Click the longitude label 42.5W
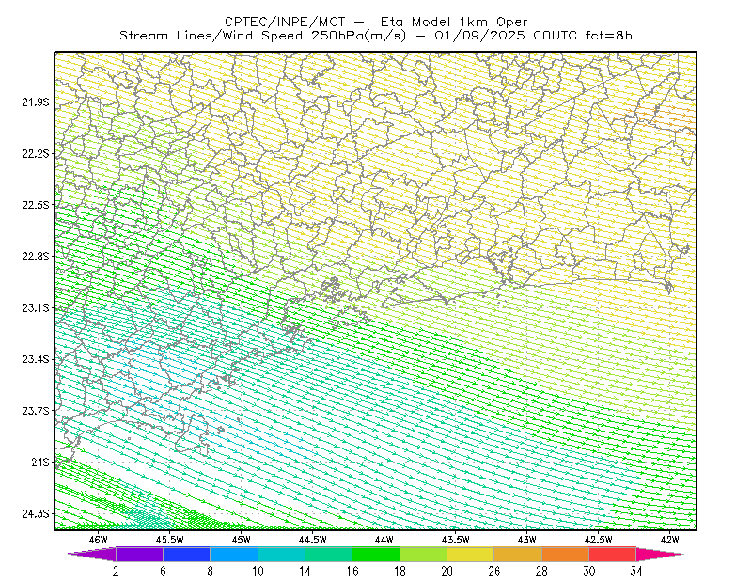 (x=599, y=540)
